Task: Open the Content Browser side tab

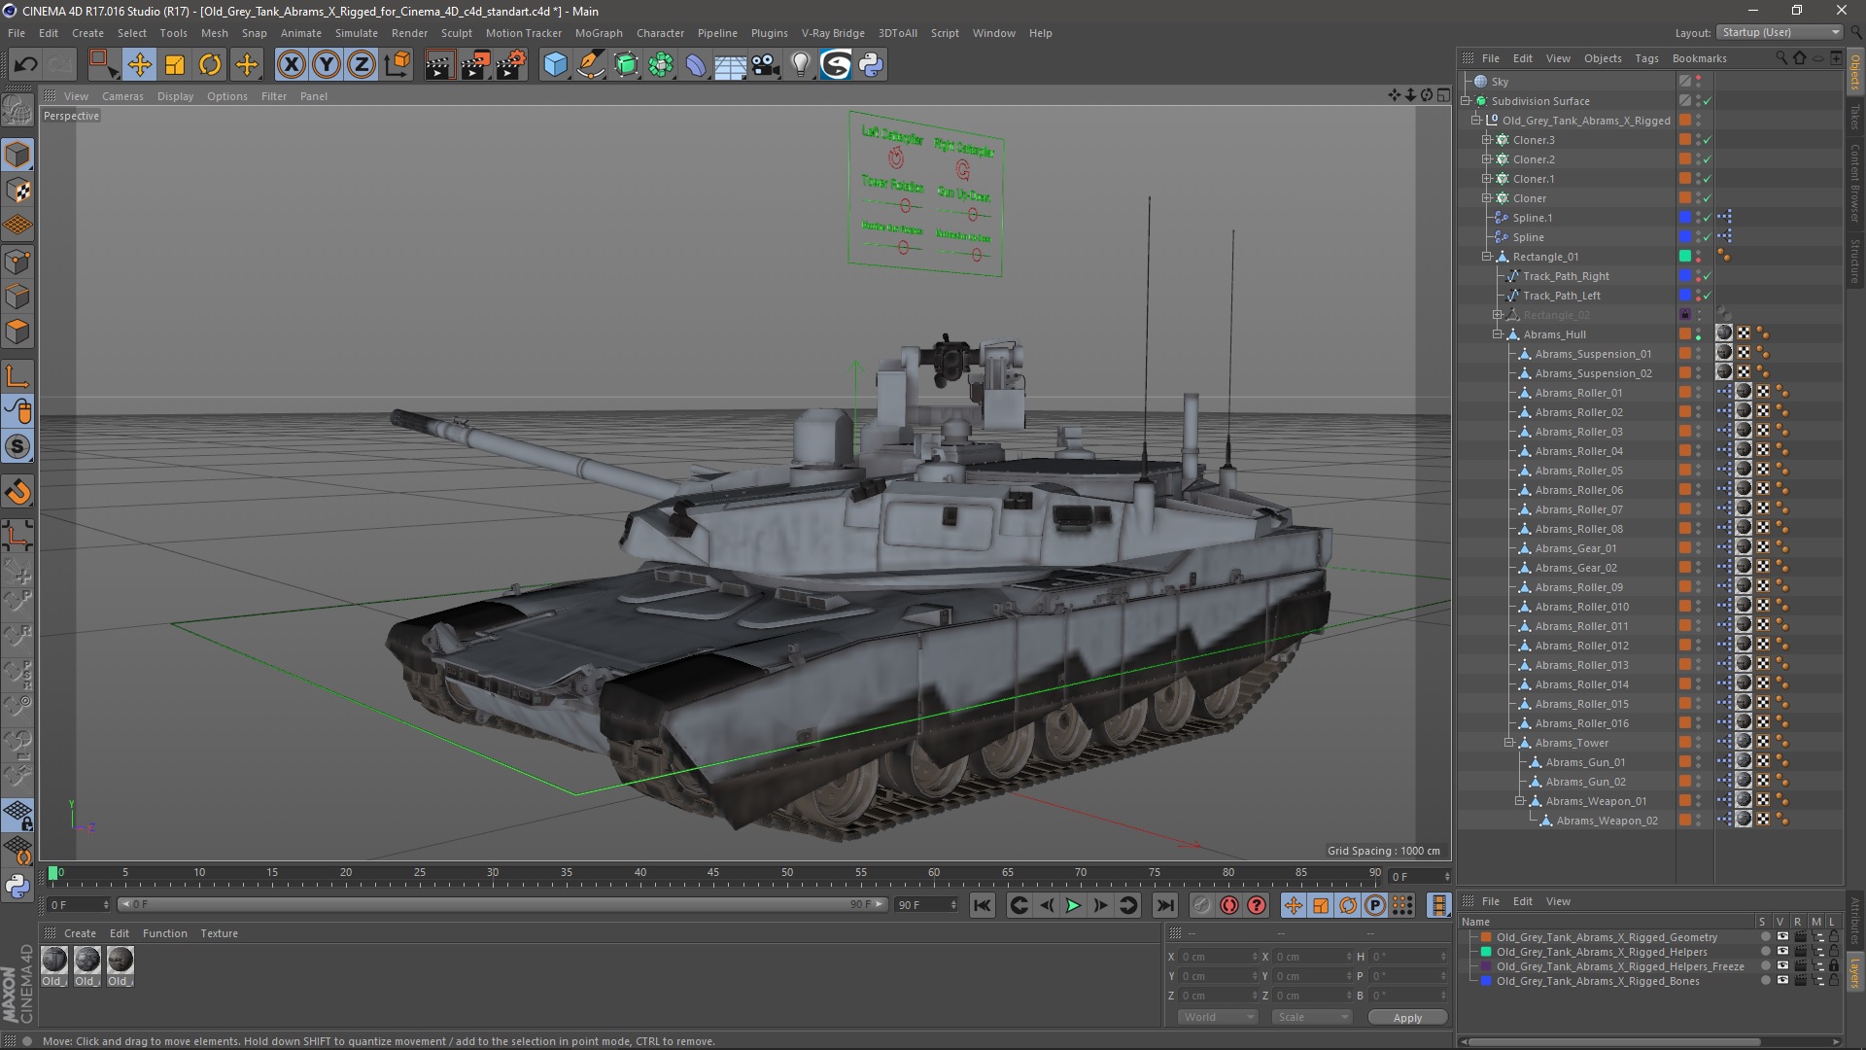Action: click(x=1855, y=183)
